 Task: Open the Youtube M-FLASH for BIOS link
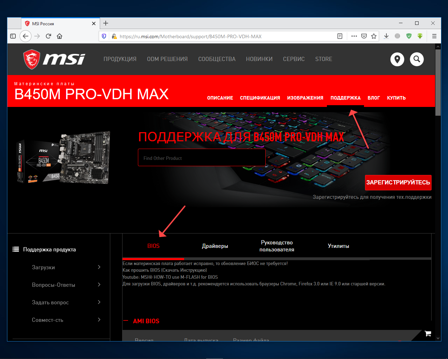[170, 277]
